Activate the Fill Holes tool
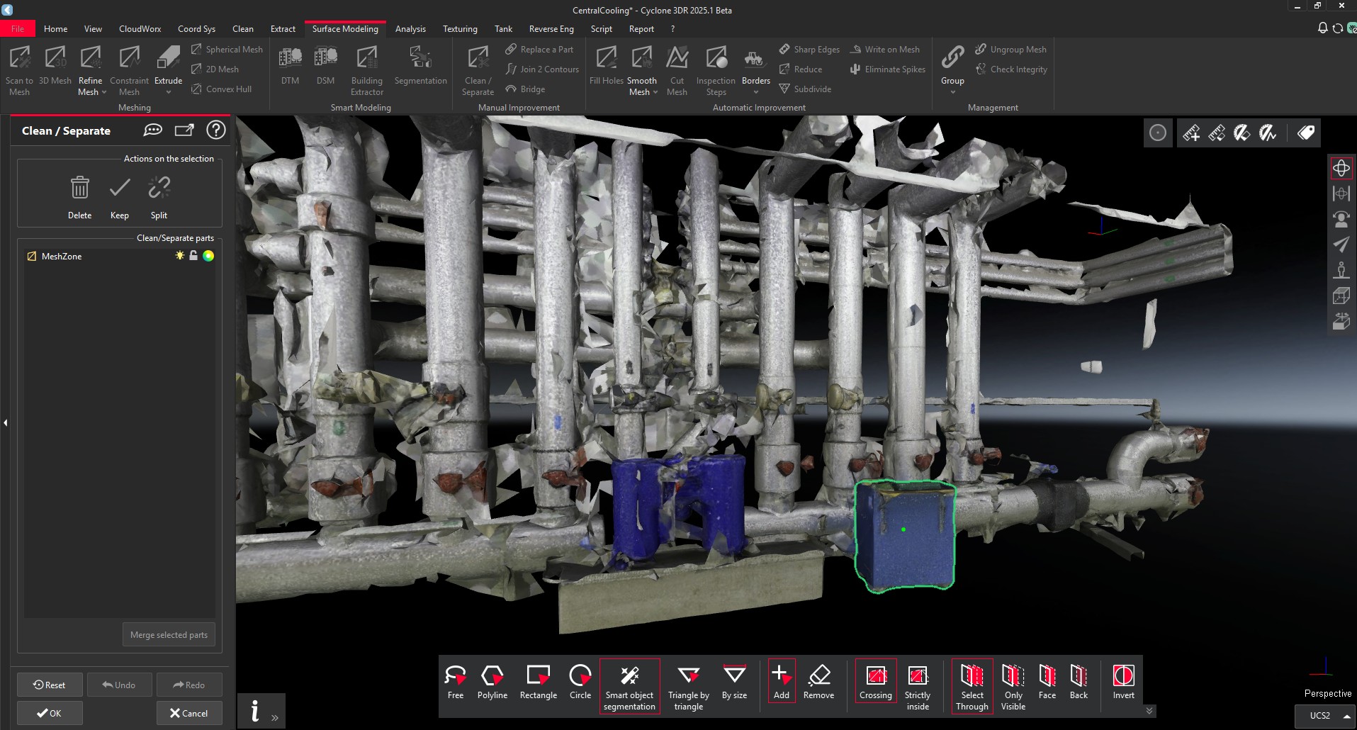Viewport: 1357px width, 730px height. (605, 67)
